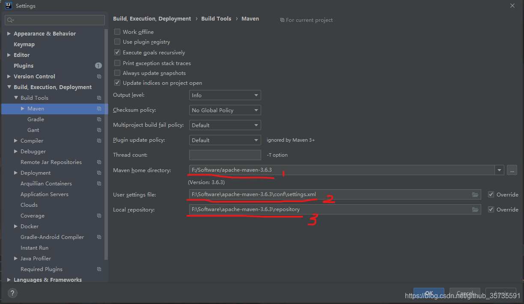Select Coverage settings page
Screen dimensions: 524x304
(x=33, y=216)
